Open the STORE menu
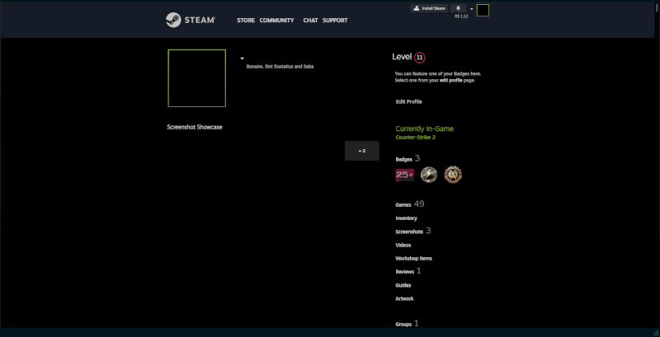660x337 pixels. click(x=246, y=20)
